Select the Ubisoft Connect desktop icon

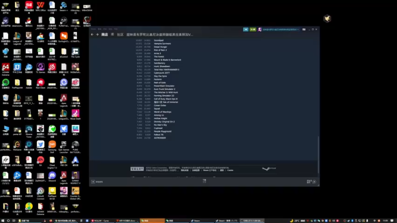pyautogui.click(x=41, y=193)
